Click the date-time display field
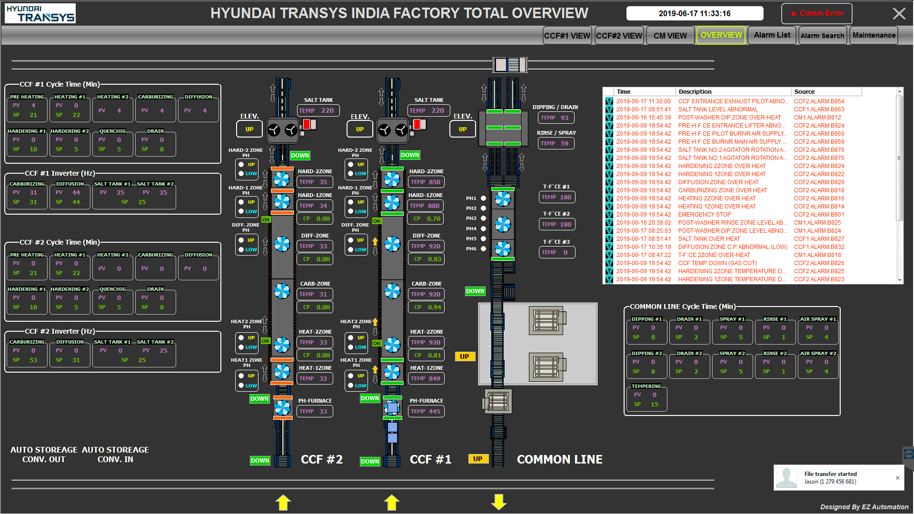This screenshot has width=914, height=514. (x=695, y=13)
